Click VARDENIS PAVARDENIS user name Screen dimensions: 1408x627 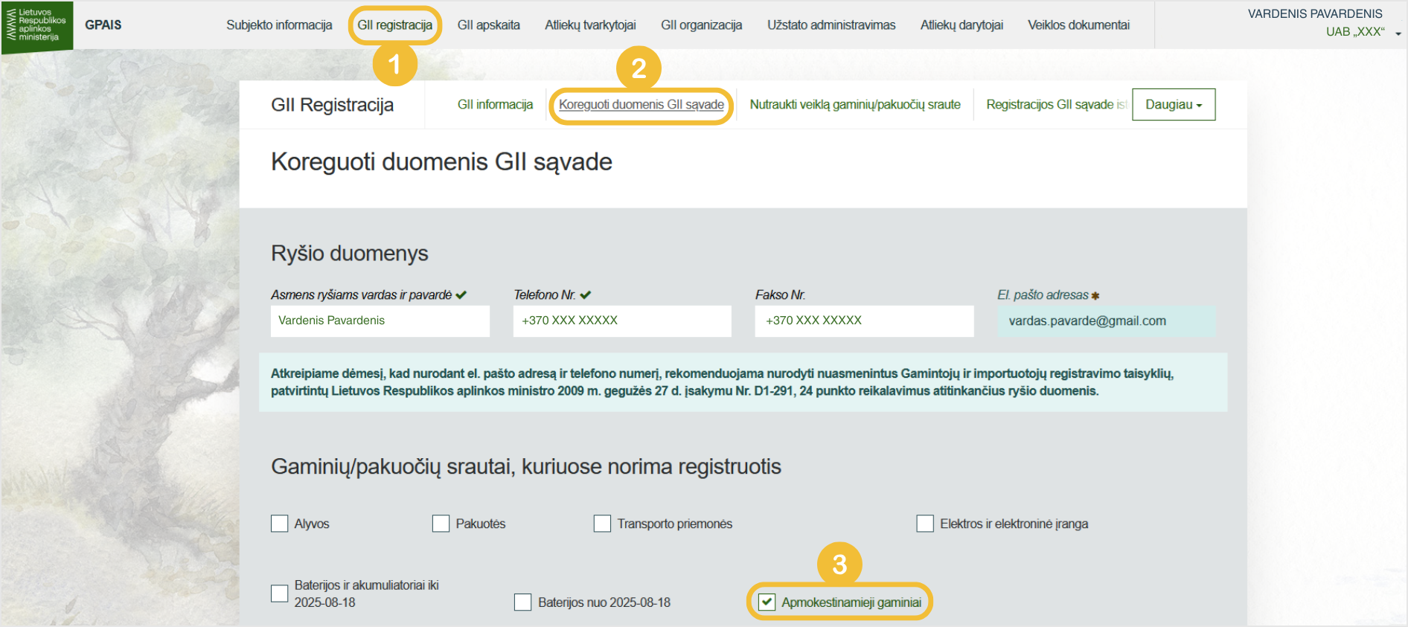coord(1315,14)
